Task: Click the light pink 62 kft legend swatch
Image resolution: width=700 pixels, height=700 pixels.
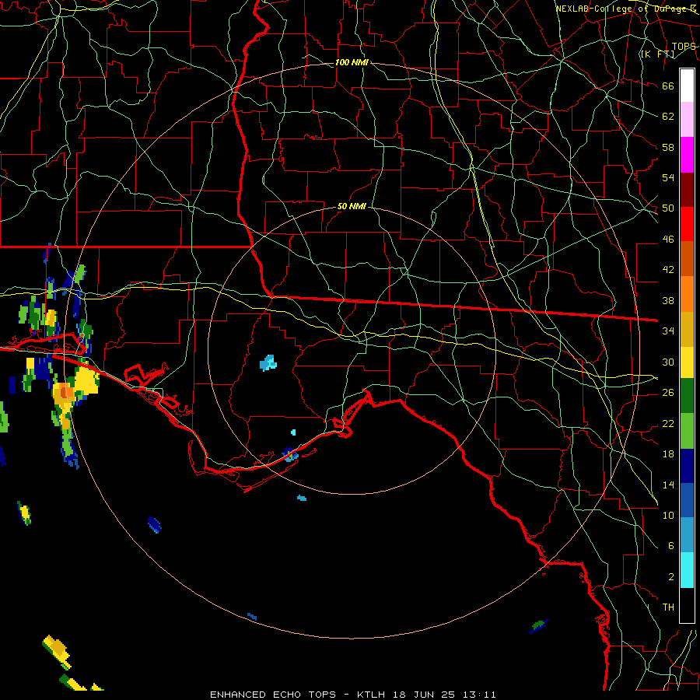Action: [687, 120]
